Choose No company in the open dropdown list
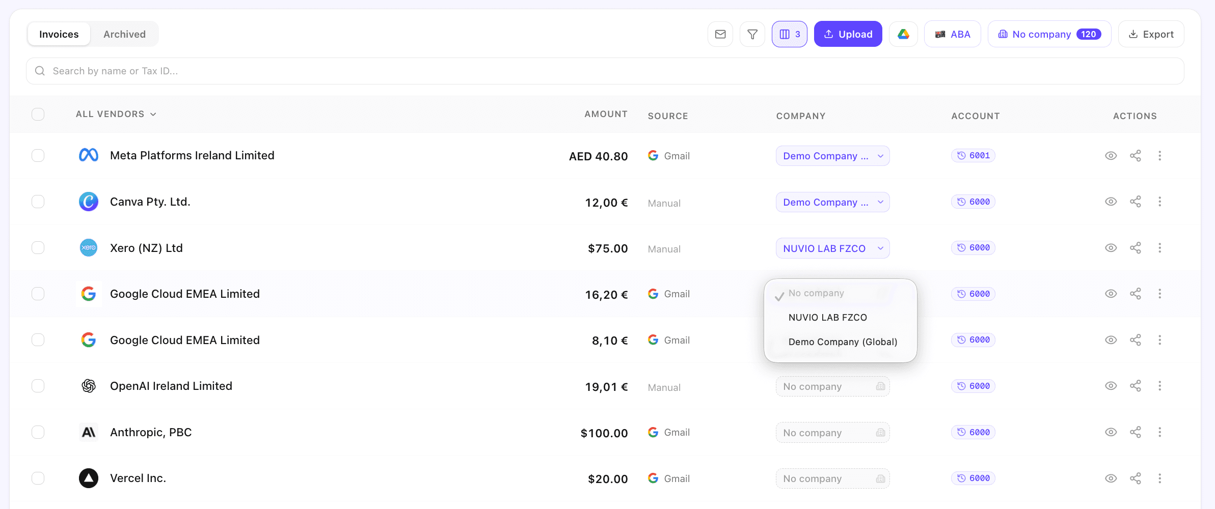This screenshot has height=509, width=1215. point(840,293)
